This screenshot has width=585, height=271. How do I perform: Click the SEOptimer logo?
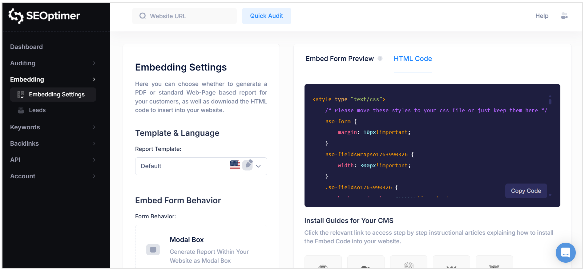[44, 16]
